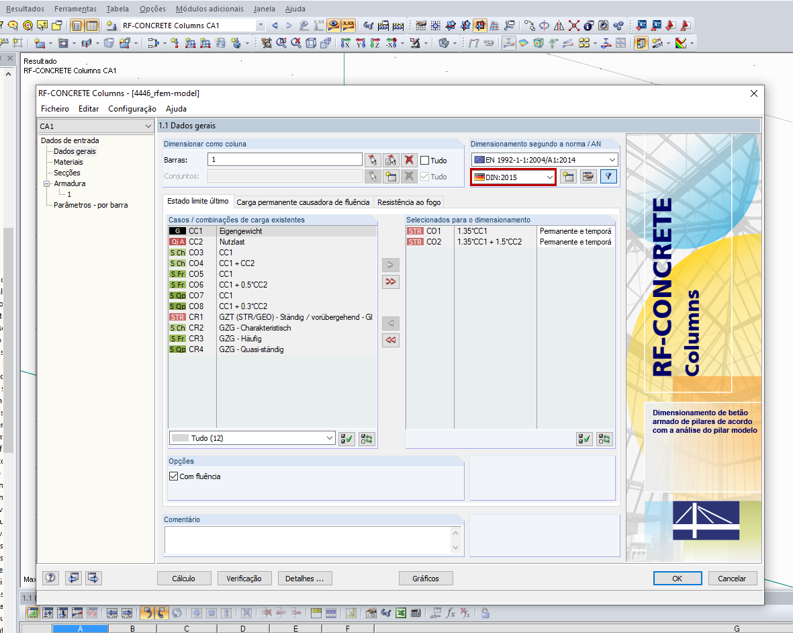Go to previous dialog table icon

[x=73, y=577]
